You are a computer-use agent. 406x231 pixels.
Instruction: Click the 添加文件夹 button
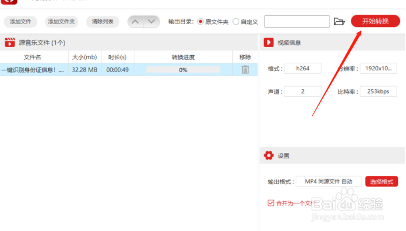pyautogui.click(x=62, y=22)
